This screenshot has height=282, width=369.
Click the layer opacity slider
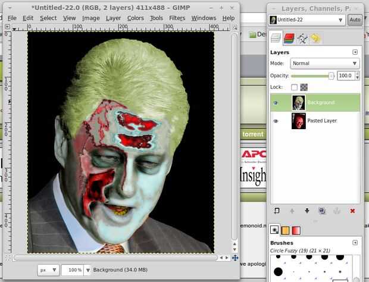tap(312, 76)
